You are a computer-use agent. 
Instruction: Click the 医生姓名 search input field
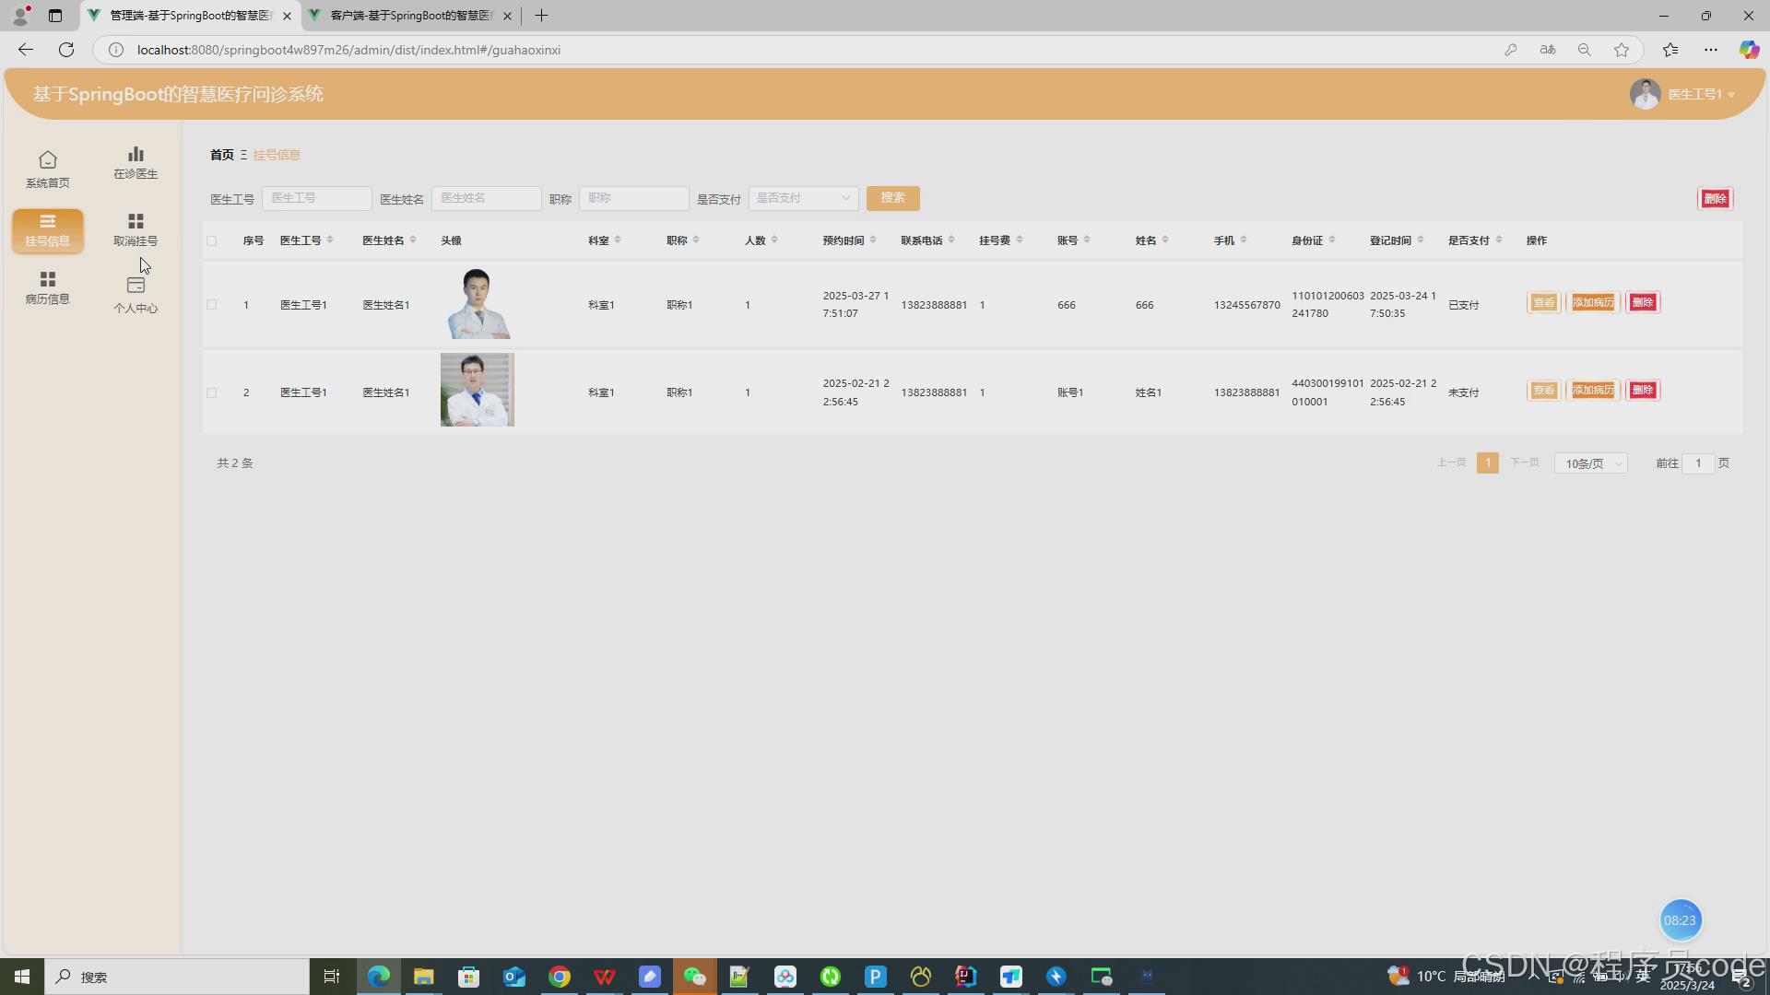point(486,198)
